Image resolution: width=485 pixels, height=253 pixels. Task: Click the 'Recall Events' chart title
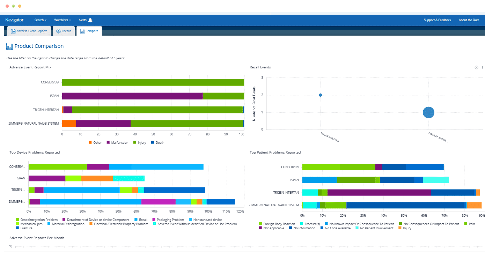coord(260,67)
